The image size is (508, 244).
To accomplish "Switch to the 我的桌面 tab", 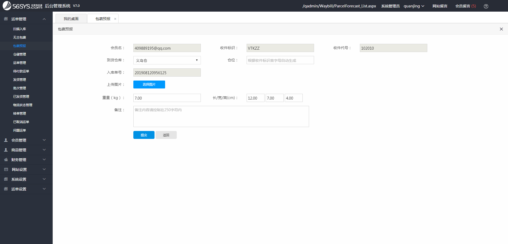I will pos(71,19).
